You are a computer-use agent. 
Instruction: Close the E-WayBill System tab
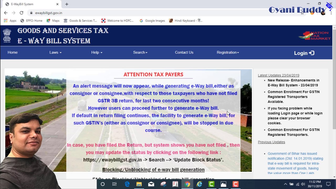pyautogui.click(x=57, y=4)
